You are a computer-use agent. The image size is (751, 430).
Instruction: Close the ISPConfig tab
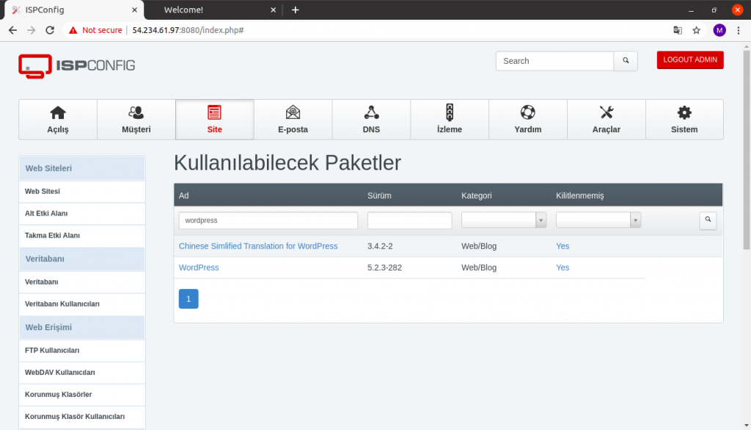(x=135, y=10)
